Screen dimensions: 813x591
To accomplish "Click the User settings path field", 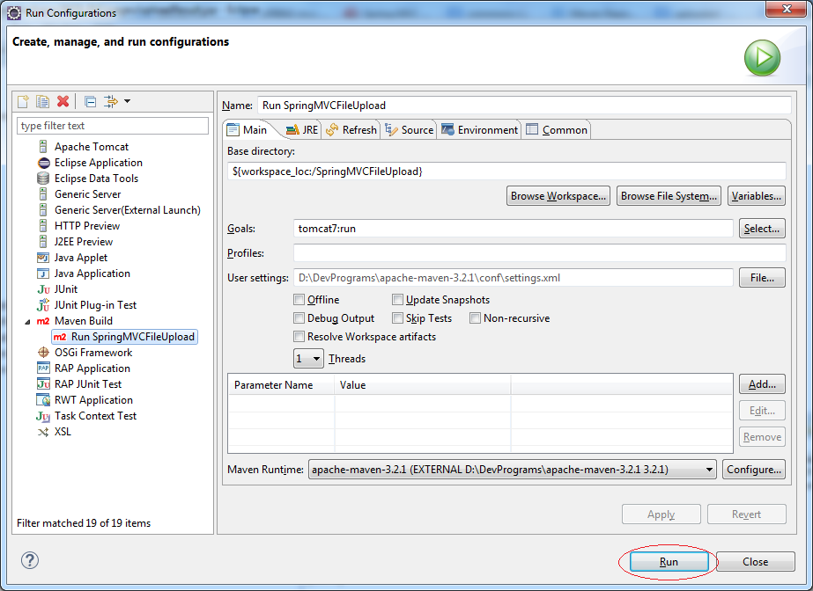I will (x=514, y=278).
